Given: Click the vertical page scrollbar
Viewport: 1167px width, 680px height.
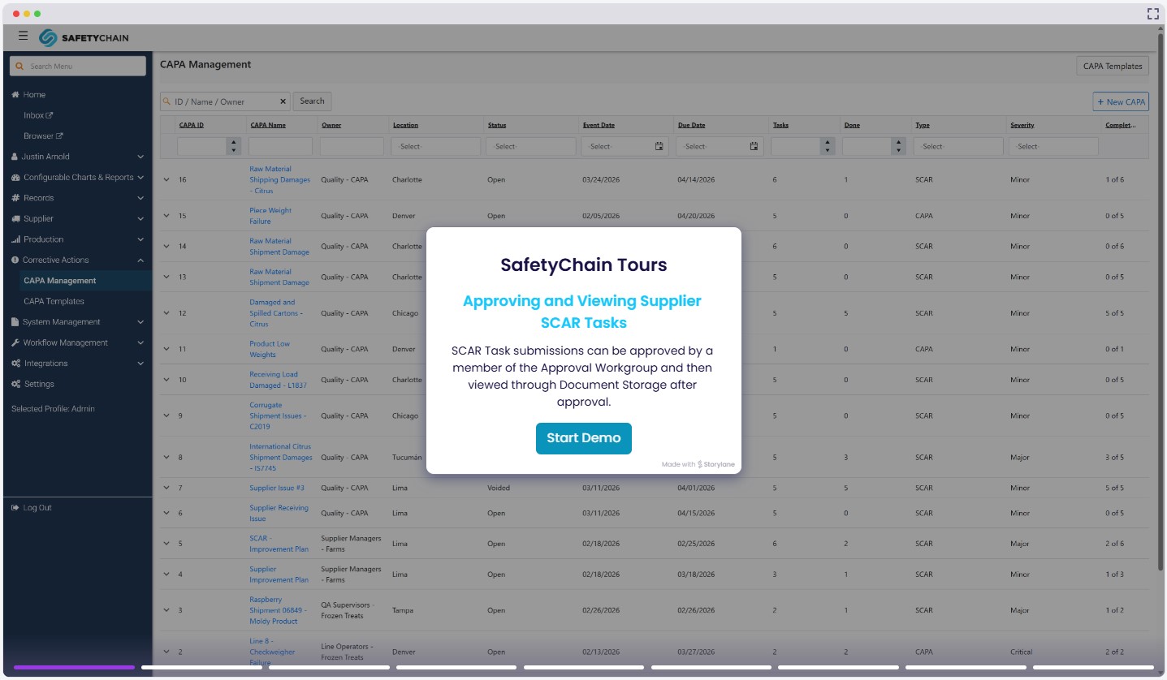Looking at the screenshot, I should click(1160, 300).
